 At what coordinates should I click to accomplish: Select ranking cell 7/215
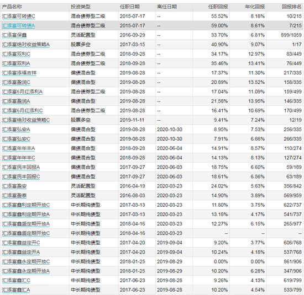pyautogui.click(x=296, y=26)
